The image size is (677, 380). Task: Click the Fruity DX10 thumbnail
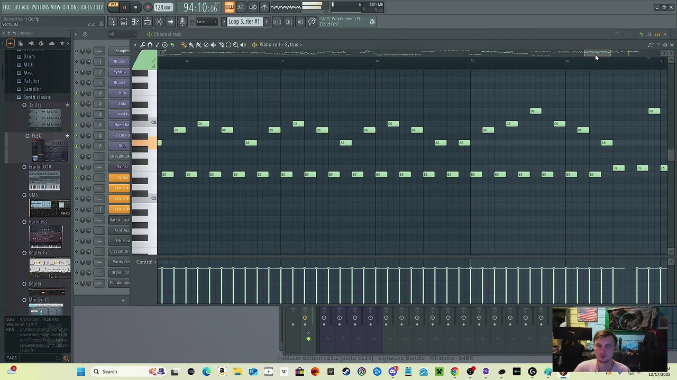45,179
